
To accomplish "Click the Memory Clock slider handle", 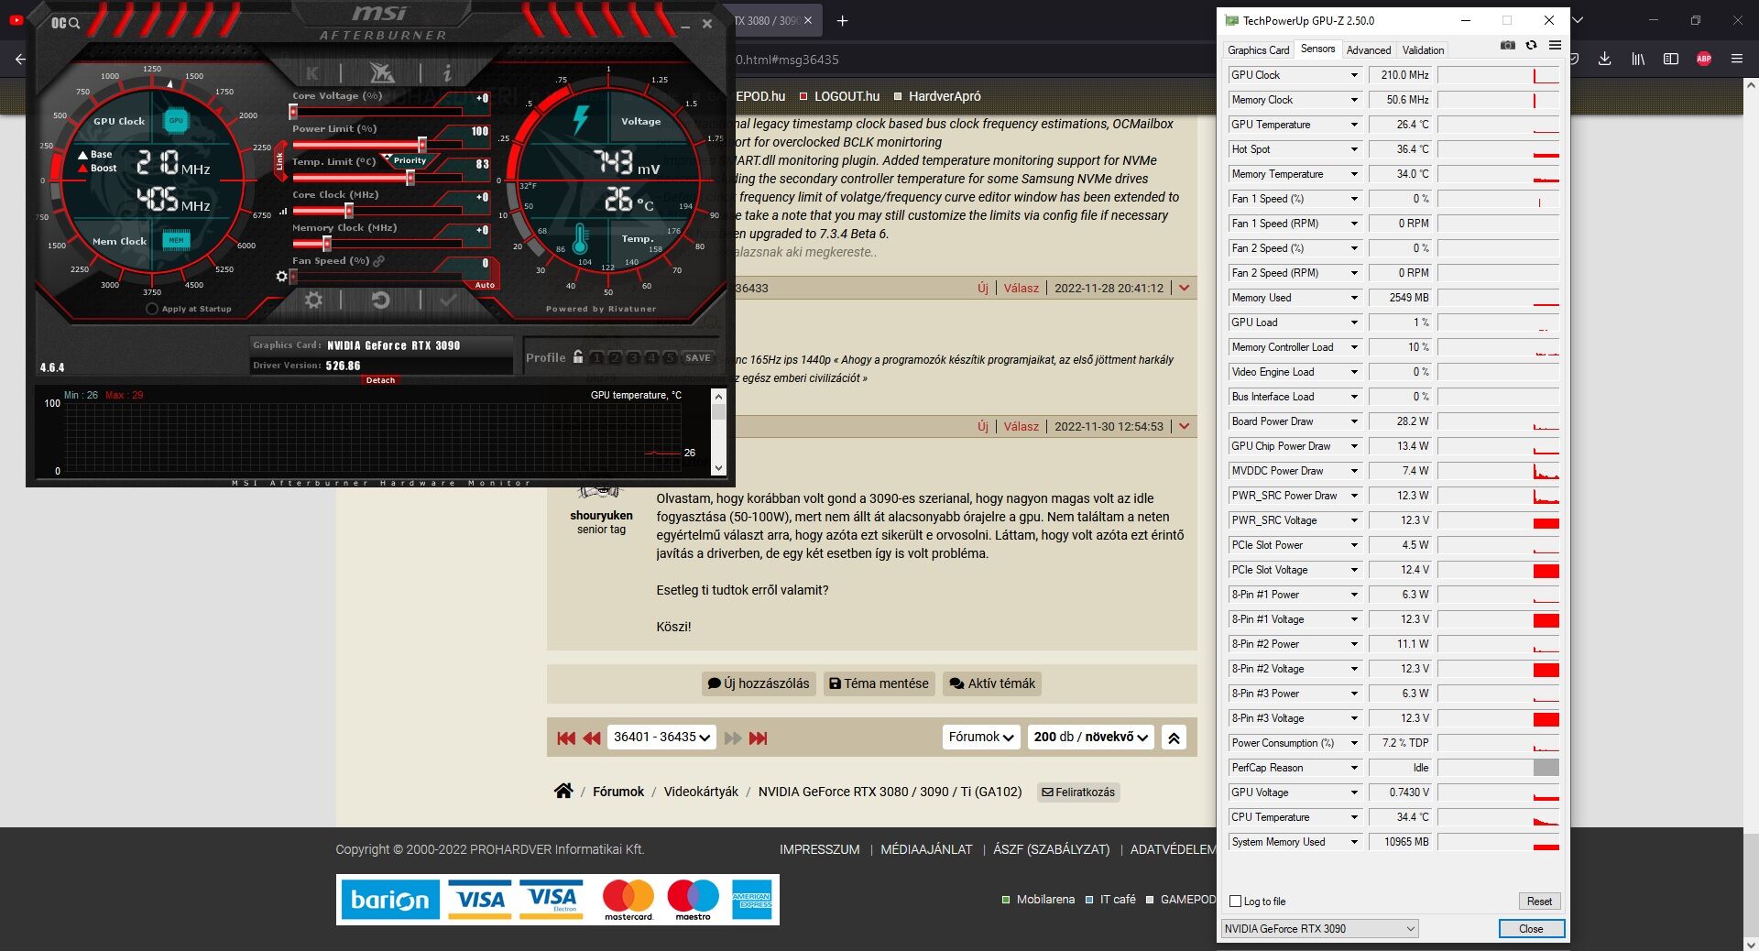I will [326, 244].
